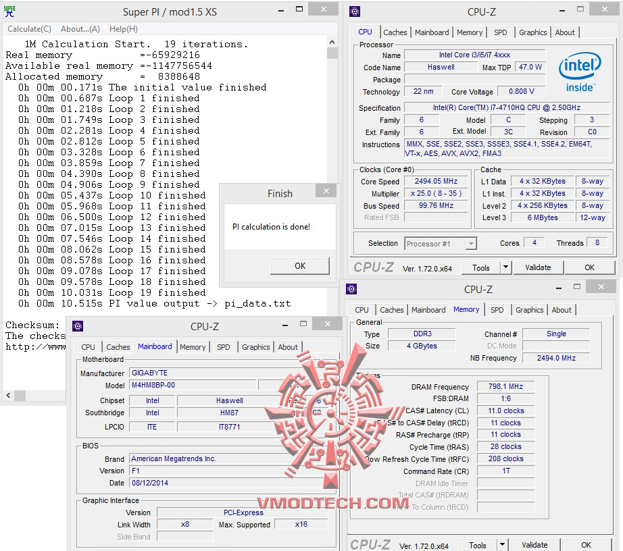Click the Intel inside logo
The height and width of the screenshot is (551, 623).
580,72
